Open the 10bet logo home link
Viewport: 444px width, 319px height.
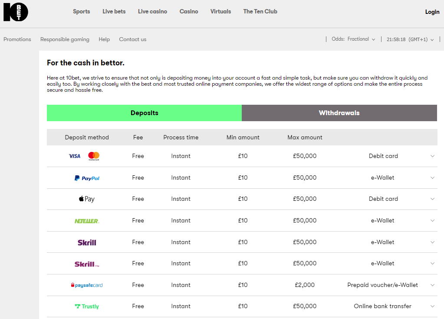coord(16,12)
